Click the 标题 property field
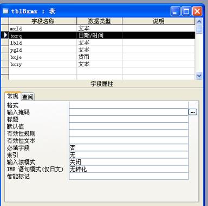The height and width of the screenshot is (206, 208). [128, 119]
